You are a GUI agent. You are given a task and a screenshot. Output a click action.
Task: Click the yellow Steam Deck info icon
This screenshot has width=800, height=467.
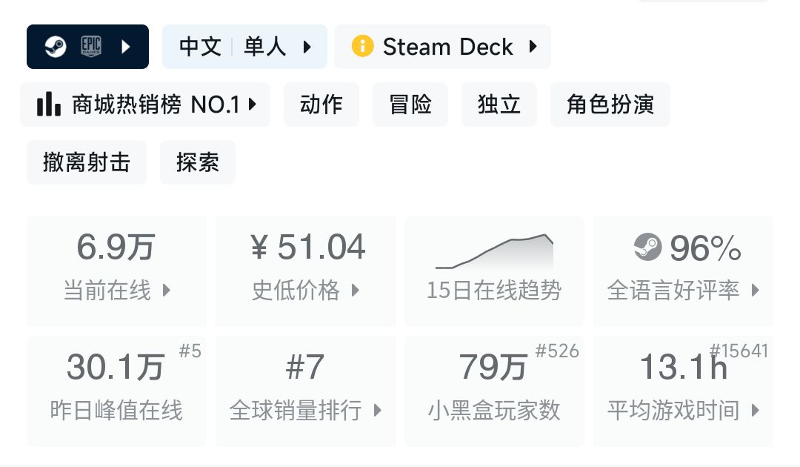[x=362, y=47]
